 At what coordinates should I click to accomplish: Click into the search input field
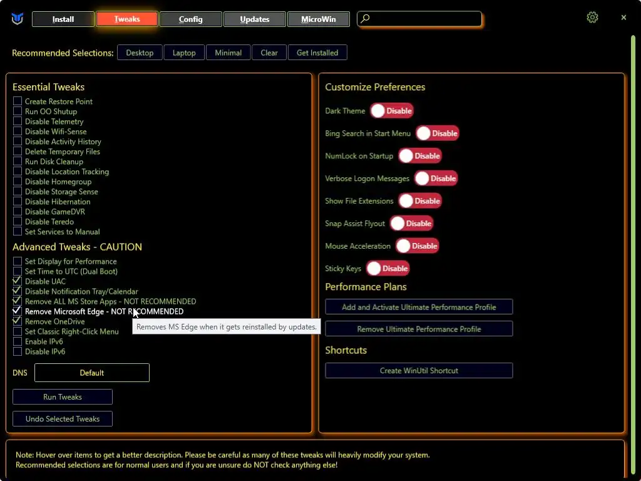coord(419,19)
